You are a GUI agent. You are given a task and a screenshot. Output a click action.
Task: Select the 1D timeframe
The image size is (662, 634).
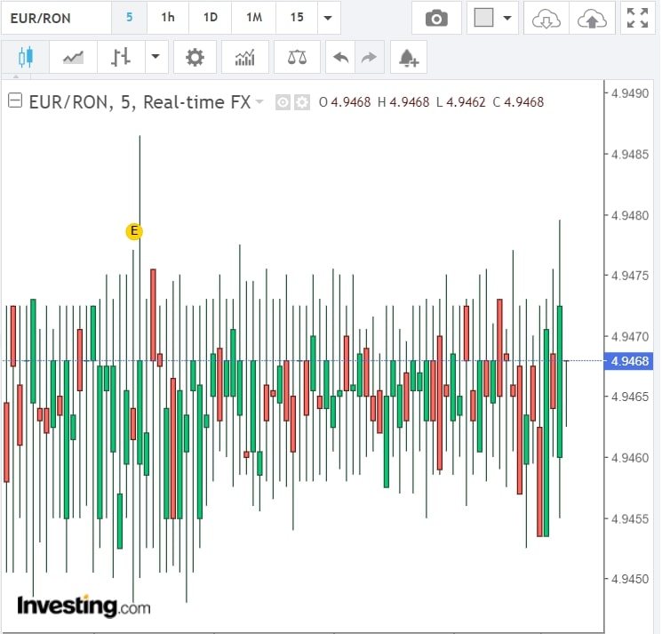click(x=210, y=18)
